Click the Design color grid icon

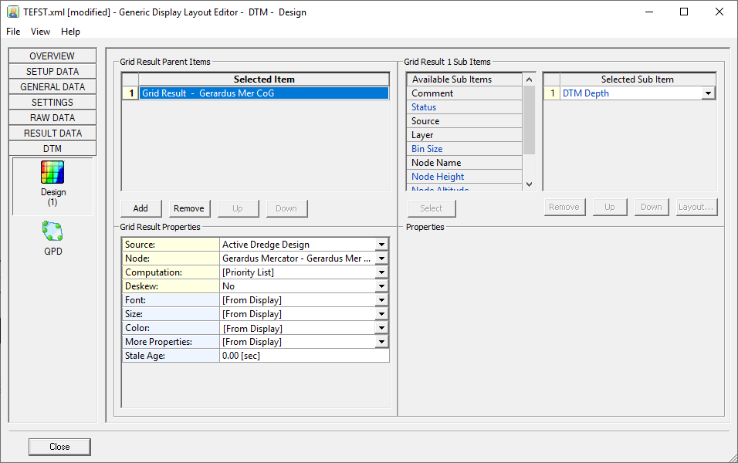[52, 172]
